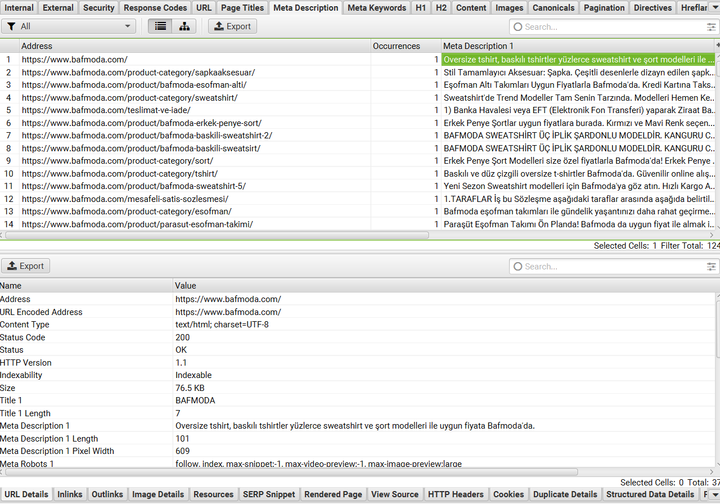720x504 pixels.
Task: Select the homepage meta description cell
Action: tap(578, 59)
